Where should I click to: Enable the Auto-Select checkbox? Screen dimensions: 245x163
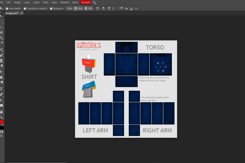(x=7, y=9)
